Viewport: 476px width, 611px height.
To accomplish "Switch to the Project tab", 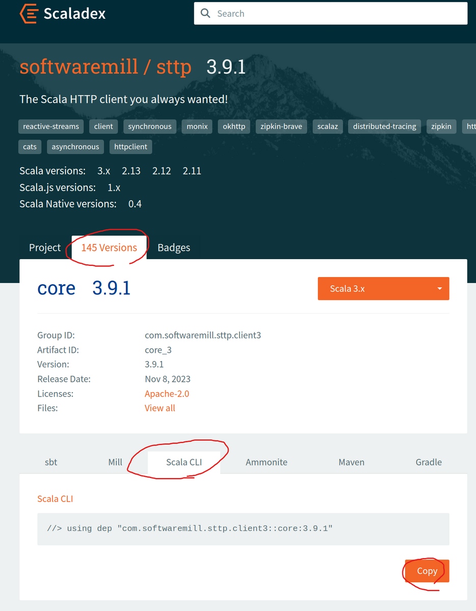I will pyautogui.click(x=45, y=247).
